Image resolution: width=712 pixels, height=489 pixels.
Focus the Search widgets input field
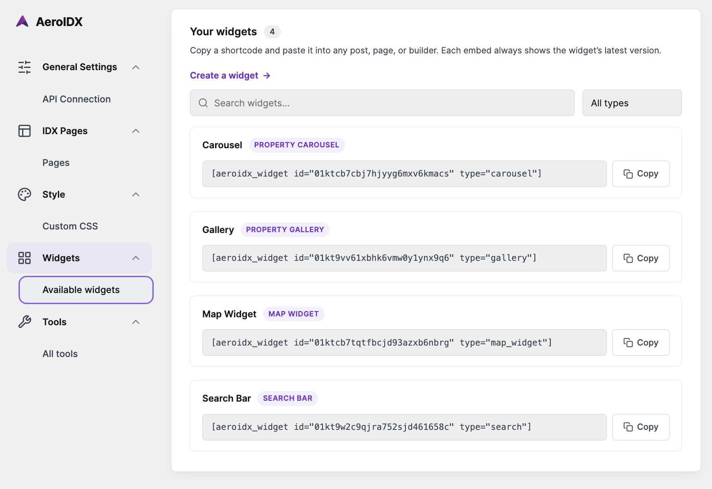382,103
